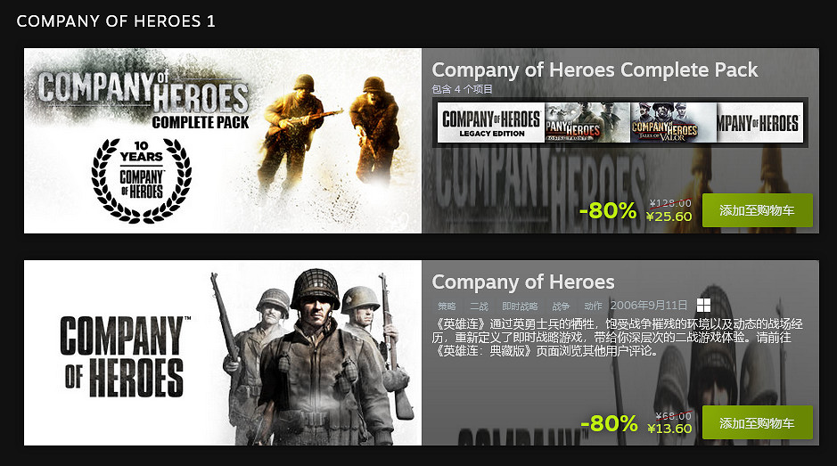
Task: Click the ¥13.60 discounted price
Action: click(669, 428)
